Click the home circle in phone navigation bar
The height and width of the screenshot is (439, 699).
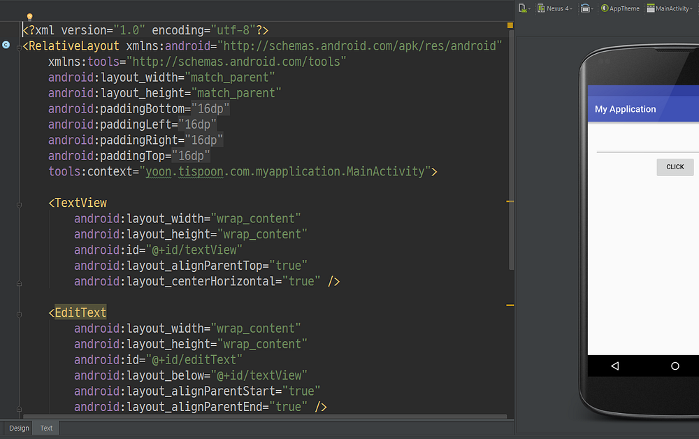pyautogui.click(x=675, y=366)
